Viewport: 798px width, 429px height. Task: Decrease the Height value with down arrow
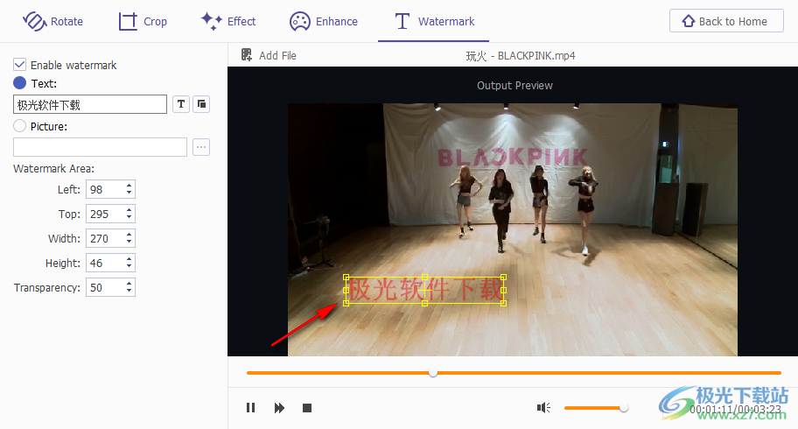pos(129,266)
